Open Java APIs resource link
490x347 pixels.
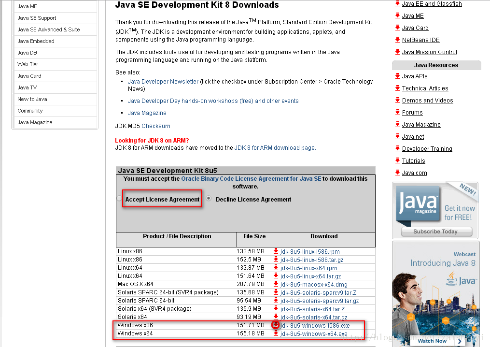coord(415,76)
